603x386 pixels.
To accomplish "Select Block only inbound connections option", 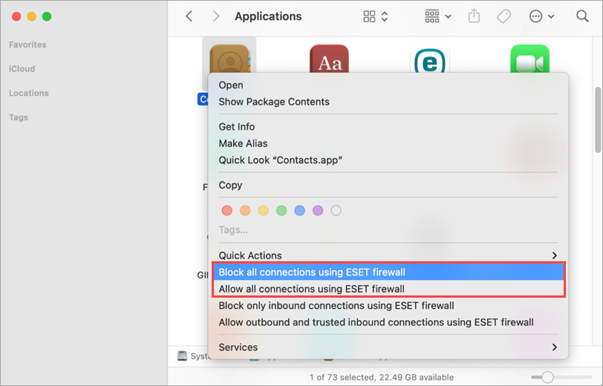I will click(388, 306).
